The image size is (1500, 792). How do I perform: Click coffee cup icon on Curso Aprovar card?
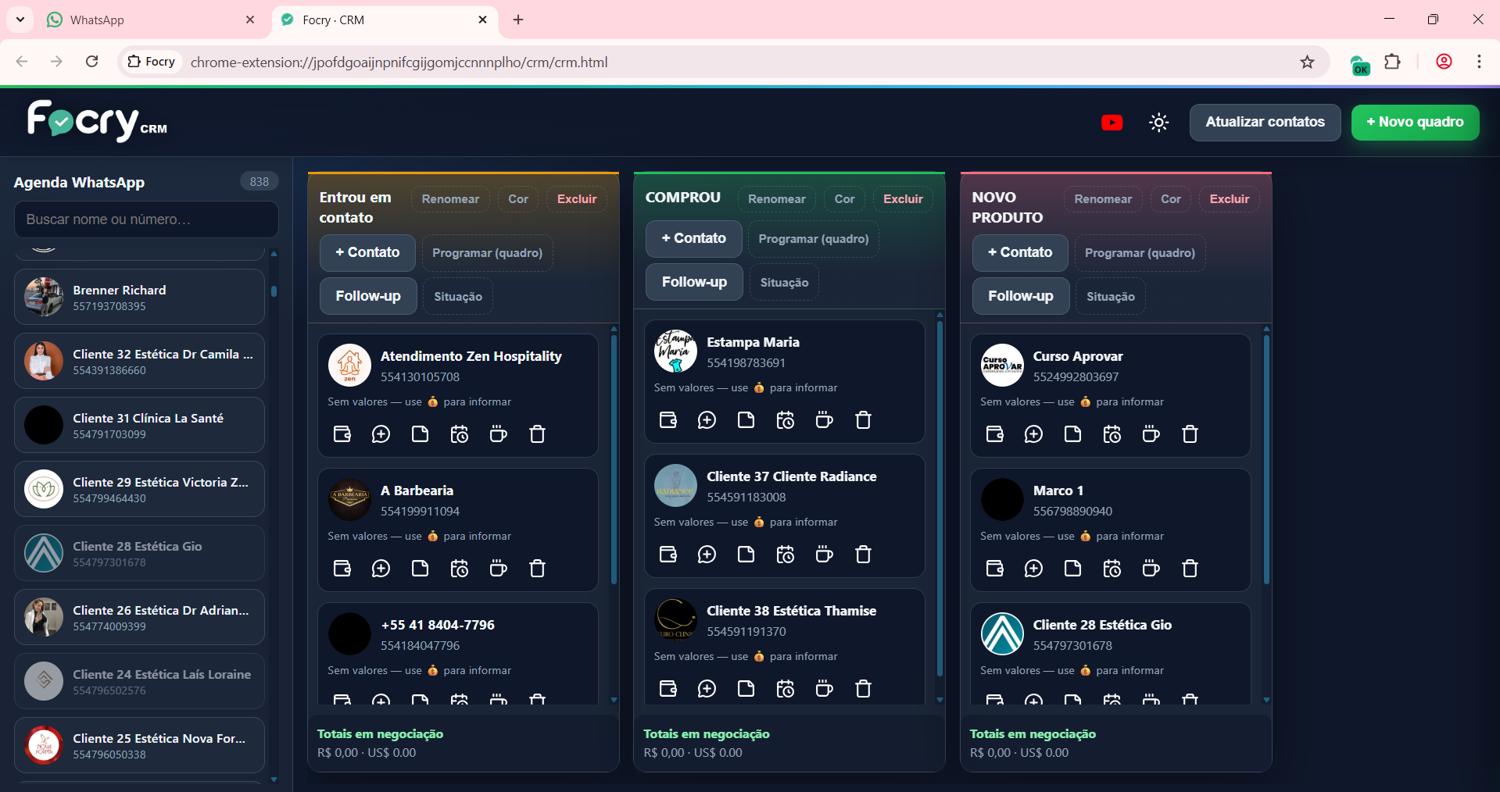(x=1151, y=434)
